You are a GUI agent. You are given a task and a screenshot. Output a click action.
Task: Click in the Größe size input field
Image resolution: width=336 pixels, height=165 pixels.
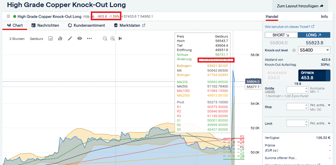tap(296, 90)
